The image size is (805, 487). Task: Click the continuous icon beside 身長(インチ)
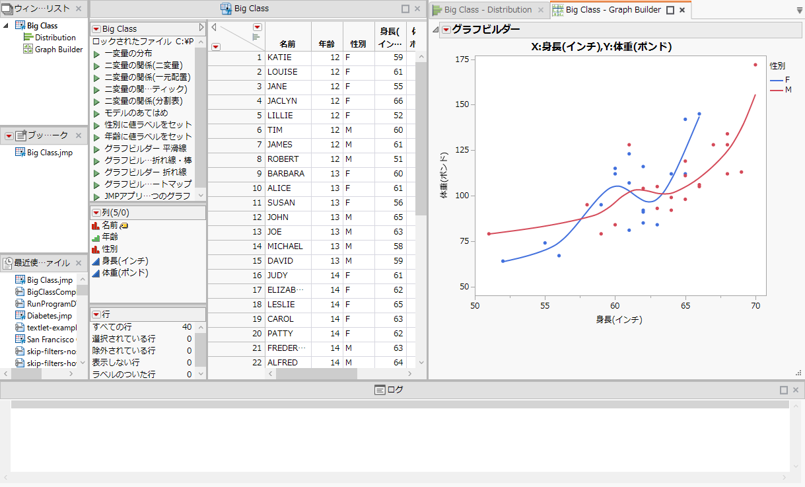[96, 261]
